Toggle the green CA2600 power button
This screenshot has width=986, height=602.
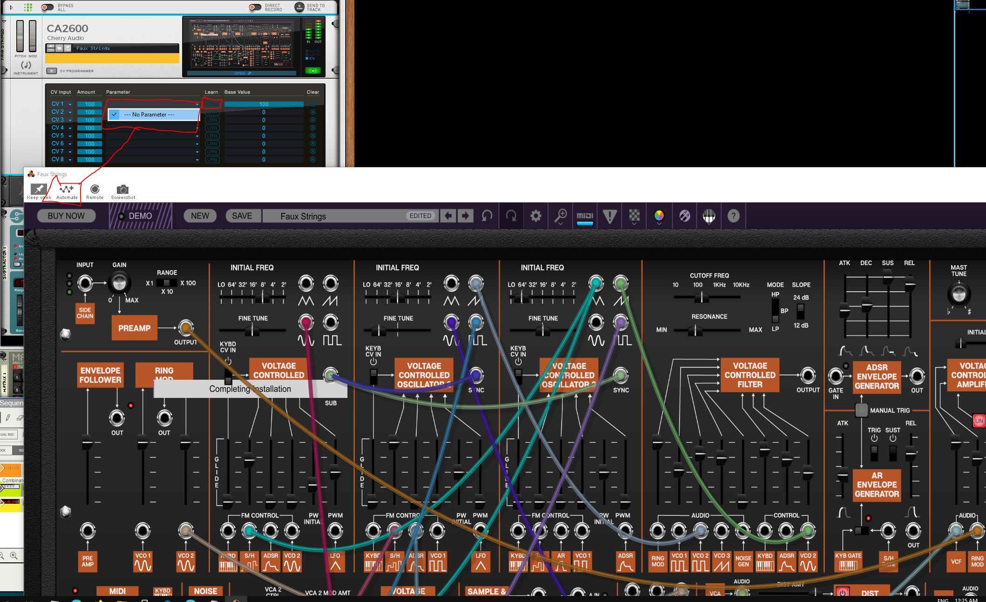[x=313, y=71]
